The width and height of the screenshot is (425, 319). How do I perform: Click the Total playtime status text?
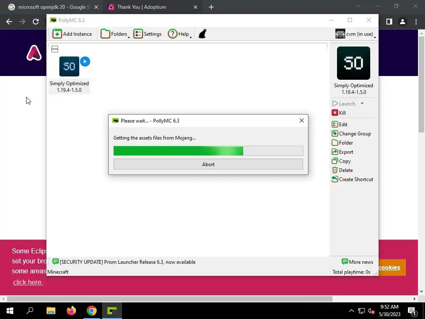[351, 272]
